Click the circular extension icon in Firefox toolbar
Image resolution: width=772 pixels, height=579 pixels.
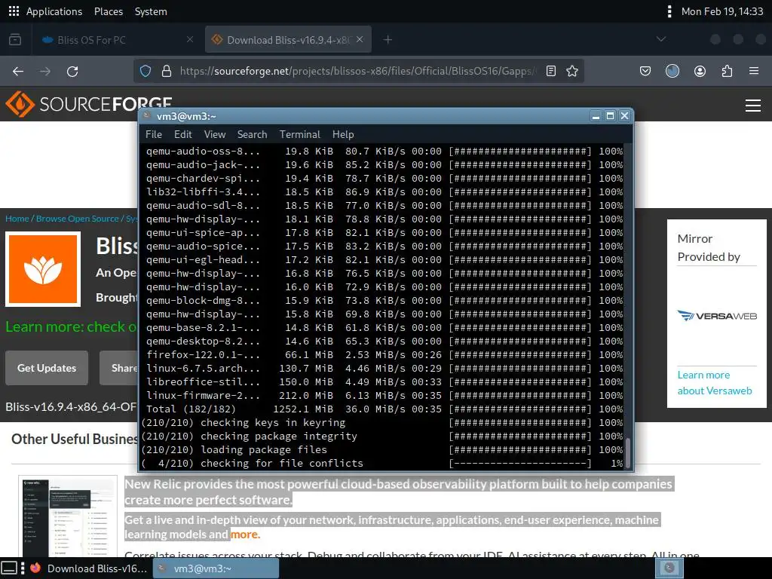point(672,72)
